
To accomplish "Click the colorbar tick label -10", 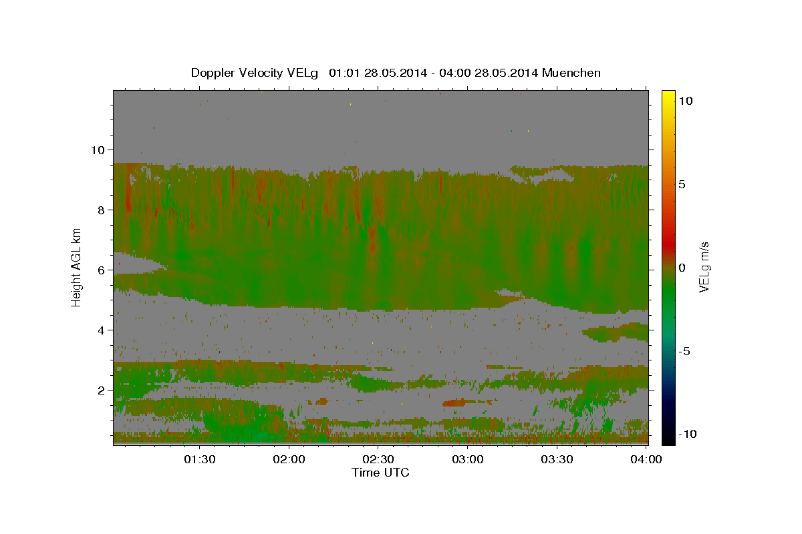I will click(x=688, y=434).
